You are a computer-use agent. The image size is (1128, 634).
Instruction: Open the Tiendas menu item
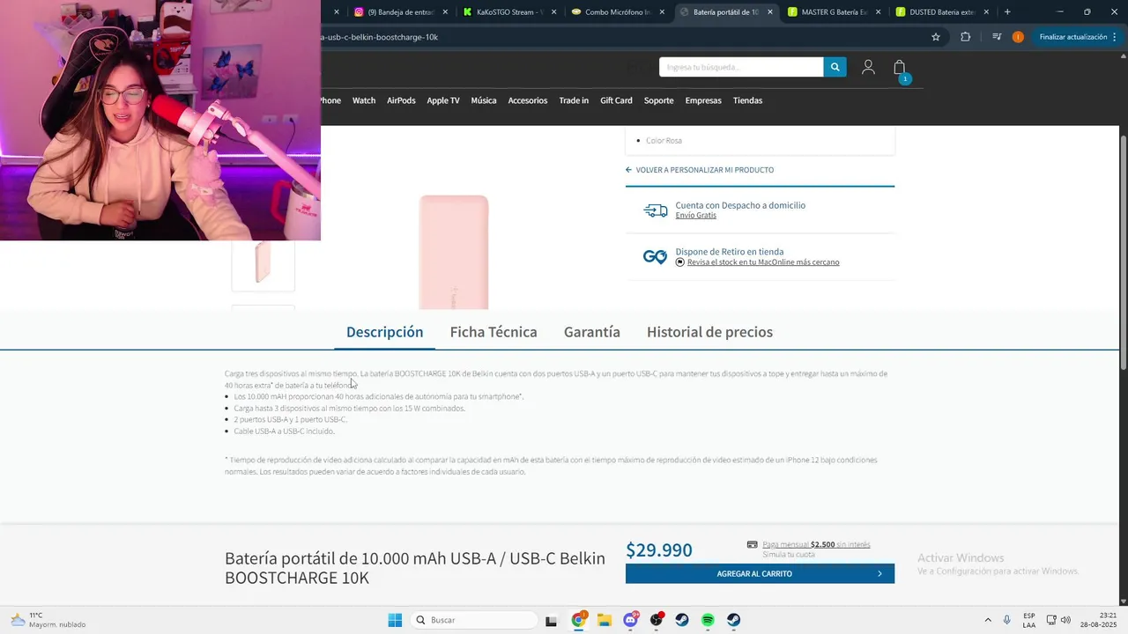747,100
